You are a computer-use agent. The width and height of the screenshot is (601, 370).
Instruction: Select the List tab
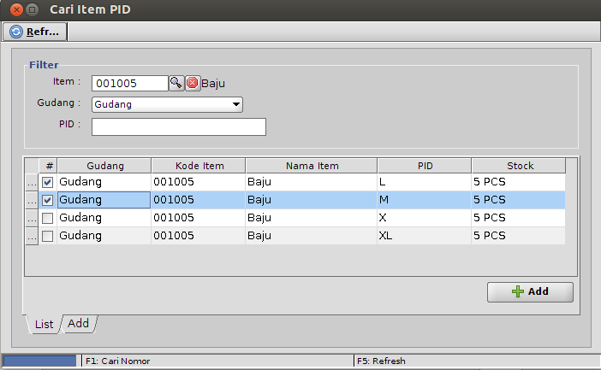click(x=44, y=324)
